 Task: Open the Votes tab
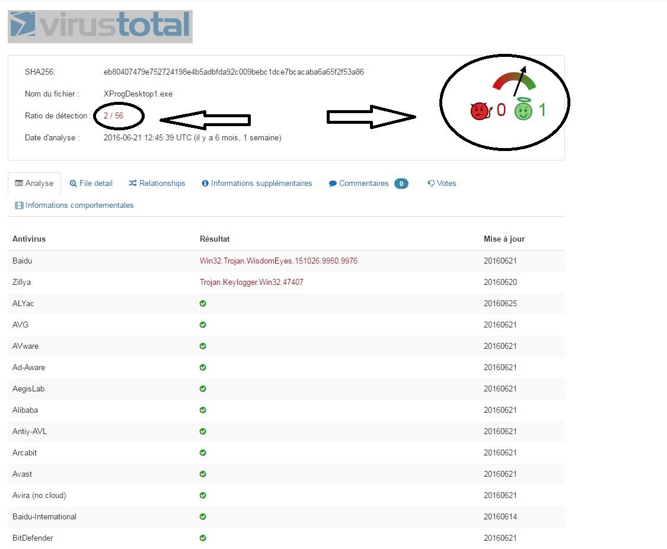click(442, 183)
